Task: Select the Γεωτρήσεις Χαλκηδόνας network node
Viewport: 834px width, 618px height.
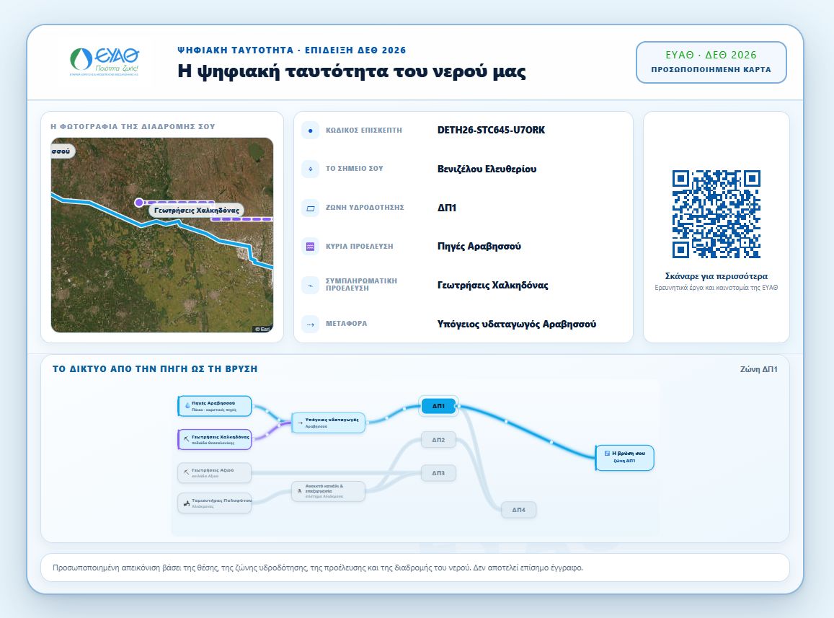Action: [214, 440]
